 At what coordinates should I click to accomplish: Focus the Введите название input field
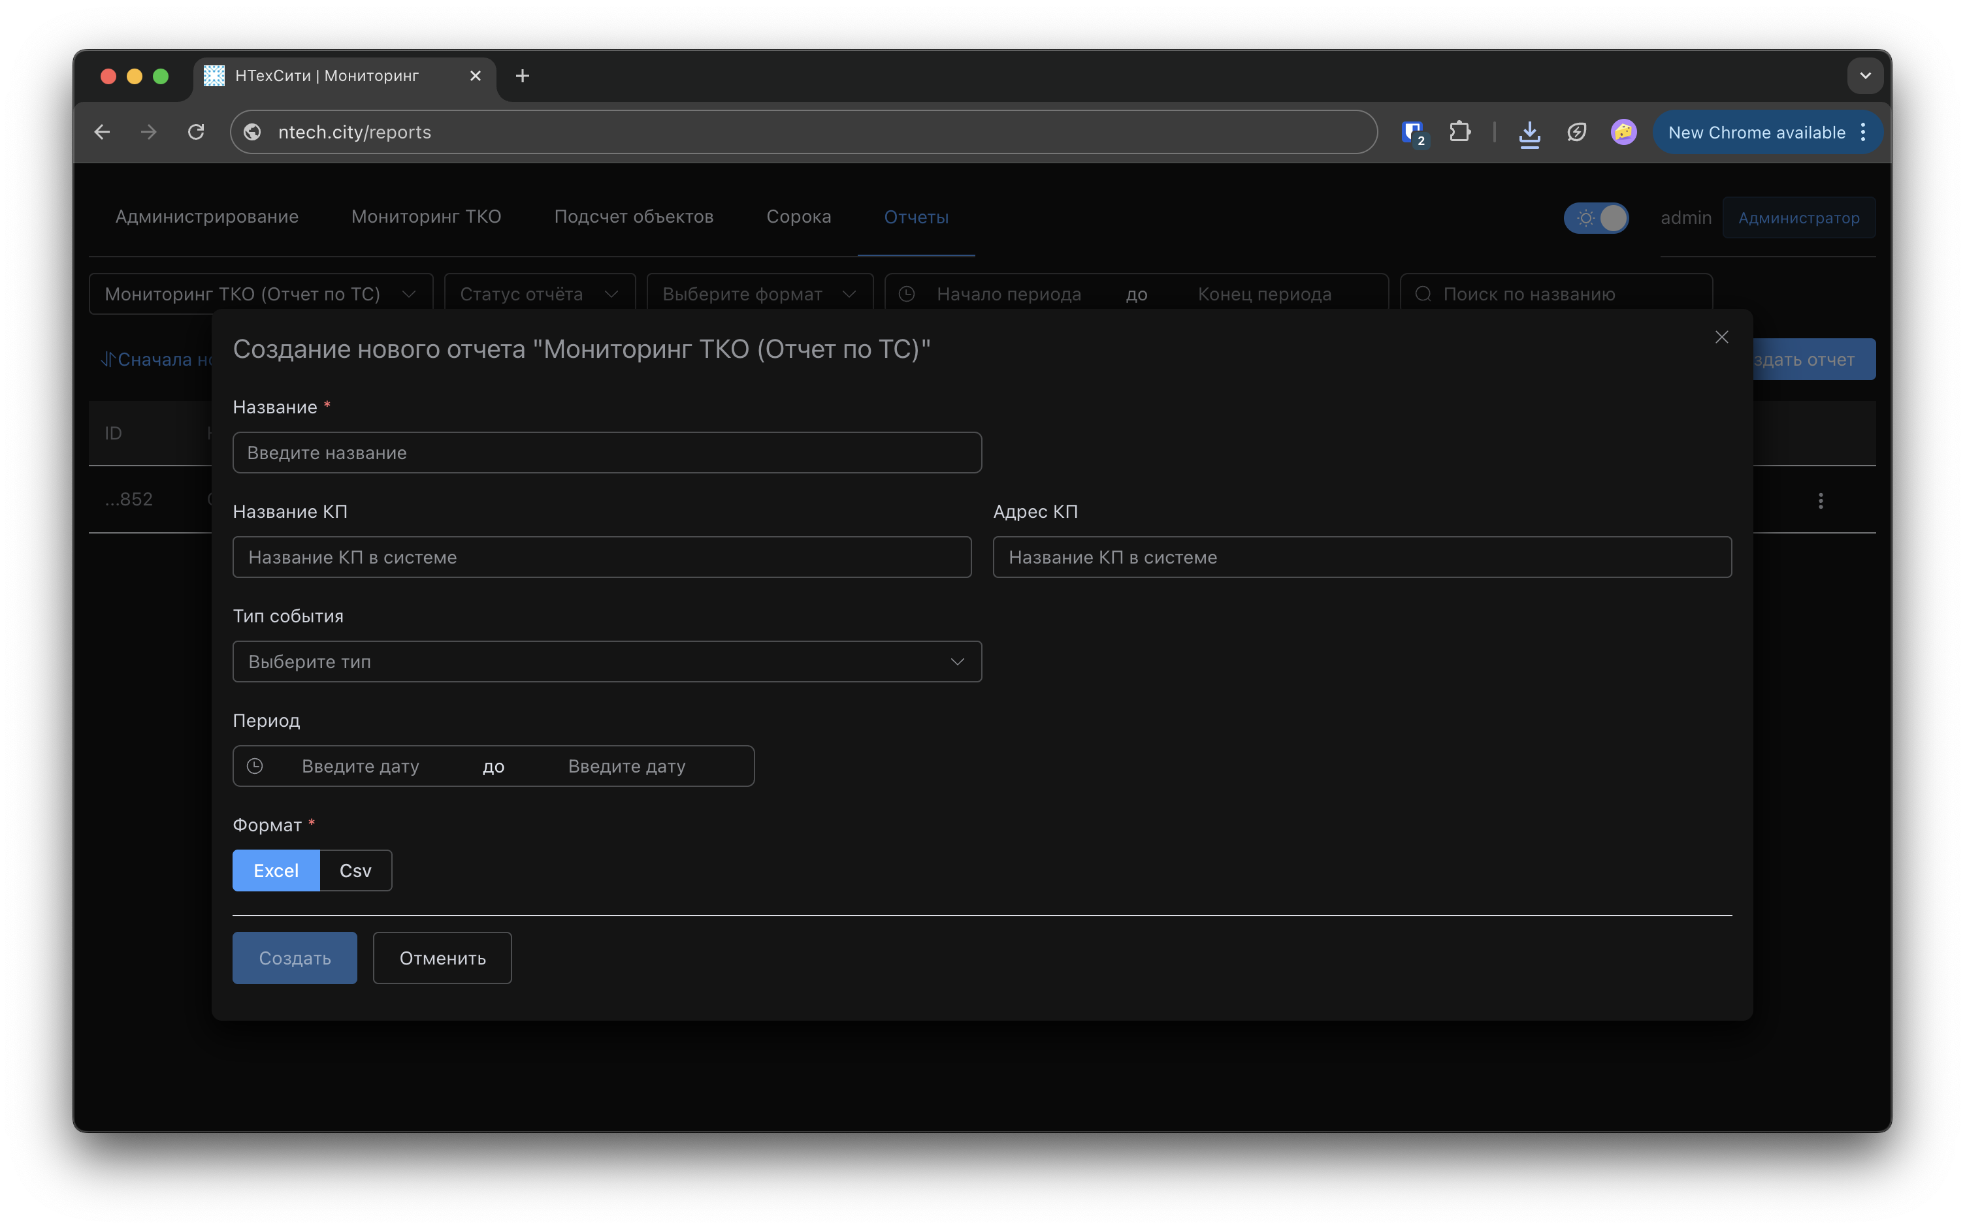point(606,453)
